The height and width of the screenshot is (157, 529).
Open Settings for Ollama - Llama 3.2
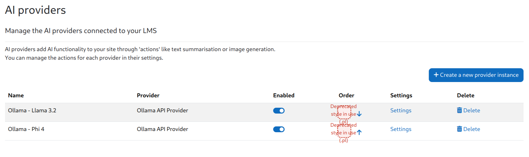[x=401, y=110]
